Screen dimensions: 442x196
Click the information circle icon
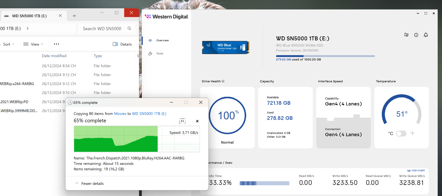[x=416, y=35]
